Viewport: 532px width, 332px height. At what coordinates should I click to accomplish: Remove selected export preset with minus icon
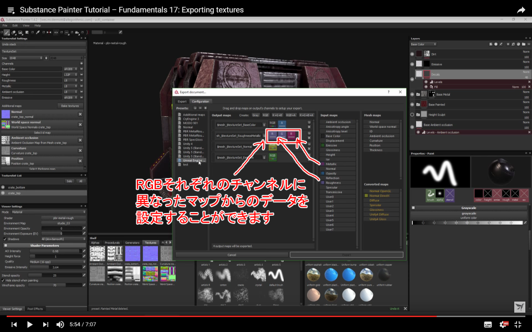[x=200, y=108]
